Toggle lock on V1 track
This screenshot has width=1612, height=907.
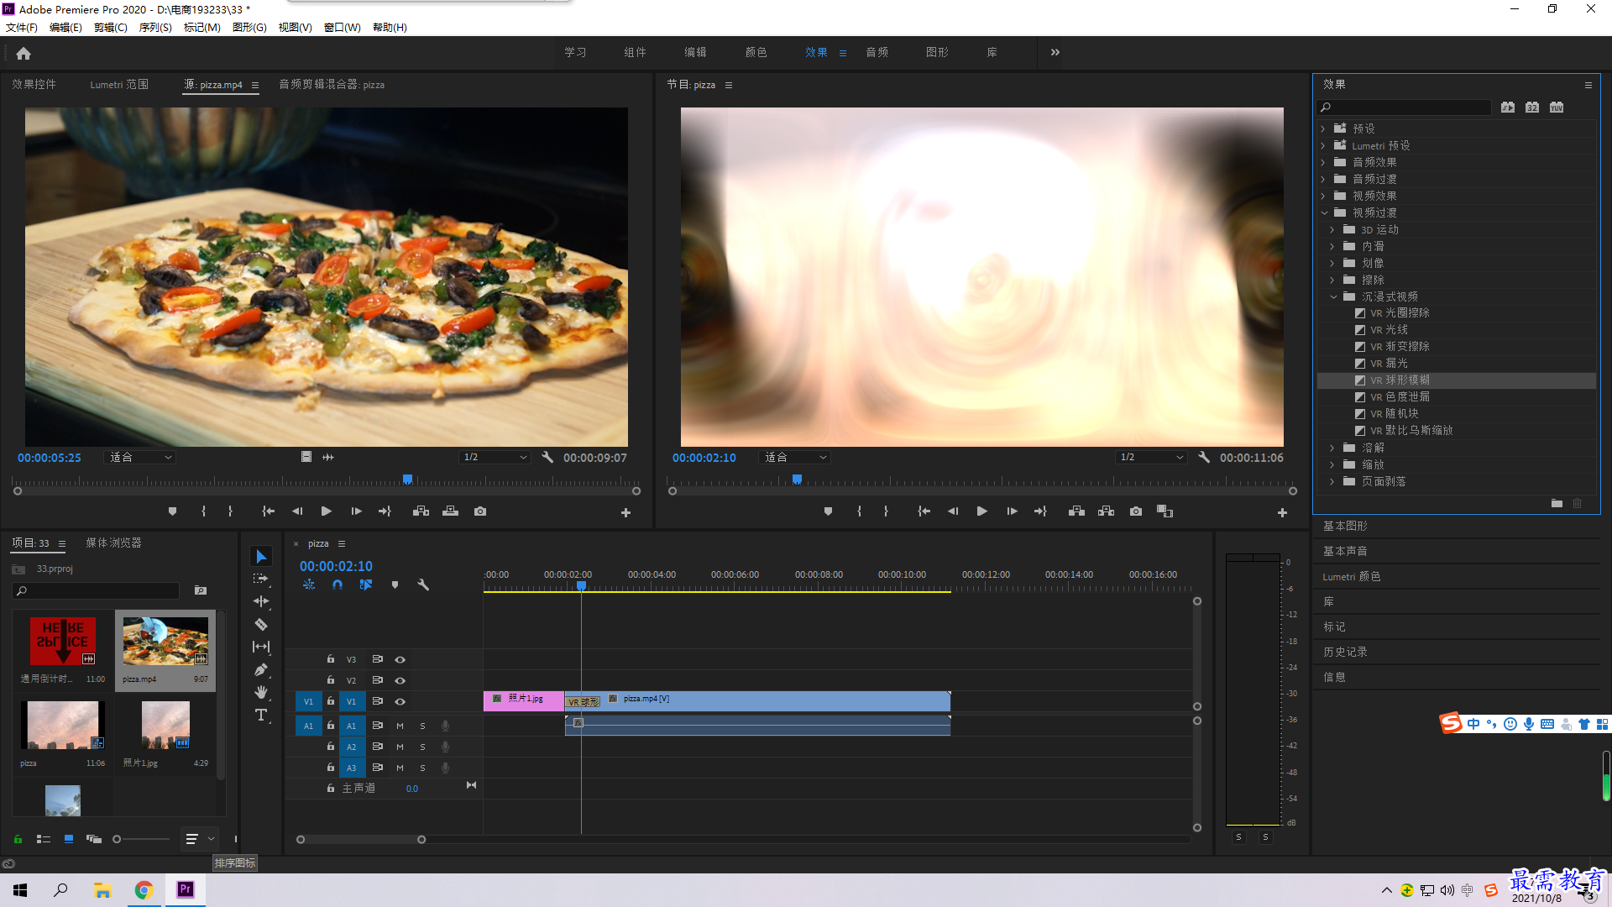pyautogui.click(x=331, y=701)
